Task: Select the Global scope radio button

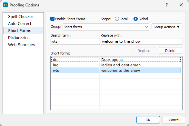Action: [x=135, y=19]
